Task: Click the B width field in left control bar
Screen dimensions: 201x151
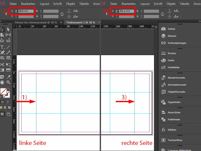Action: click(x=51, y=11)
